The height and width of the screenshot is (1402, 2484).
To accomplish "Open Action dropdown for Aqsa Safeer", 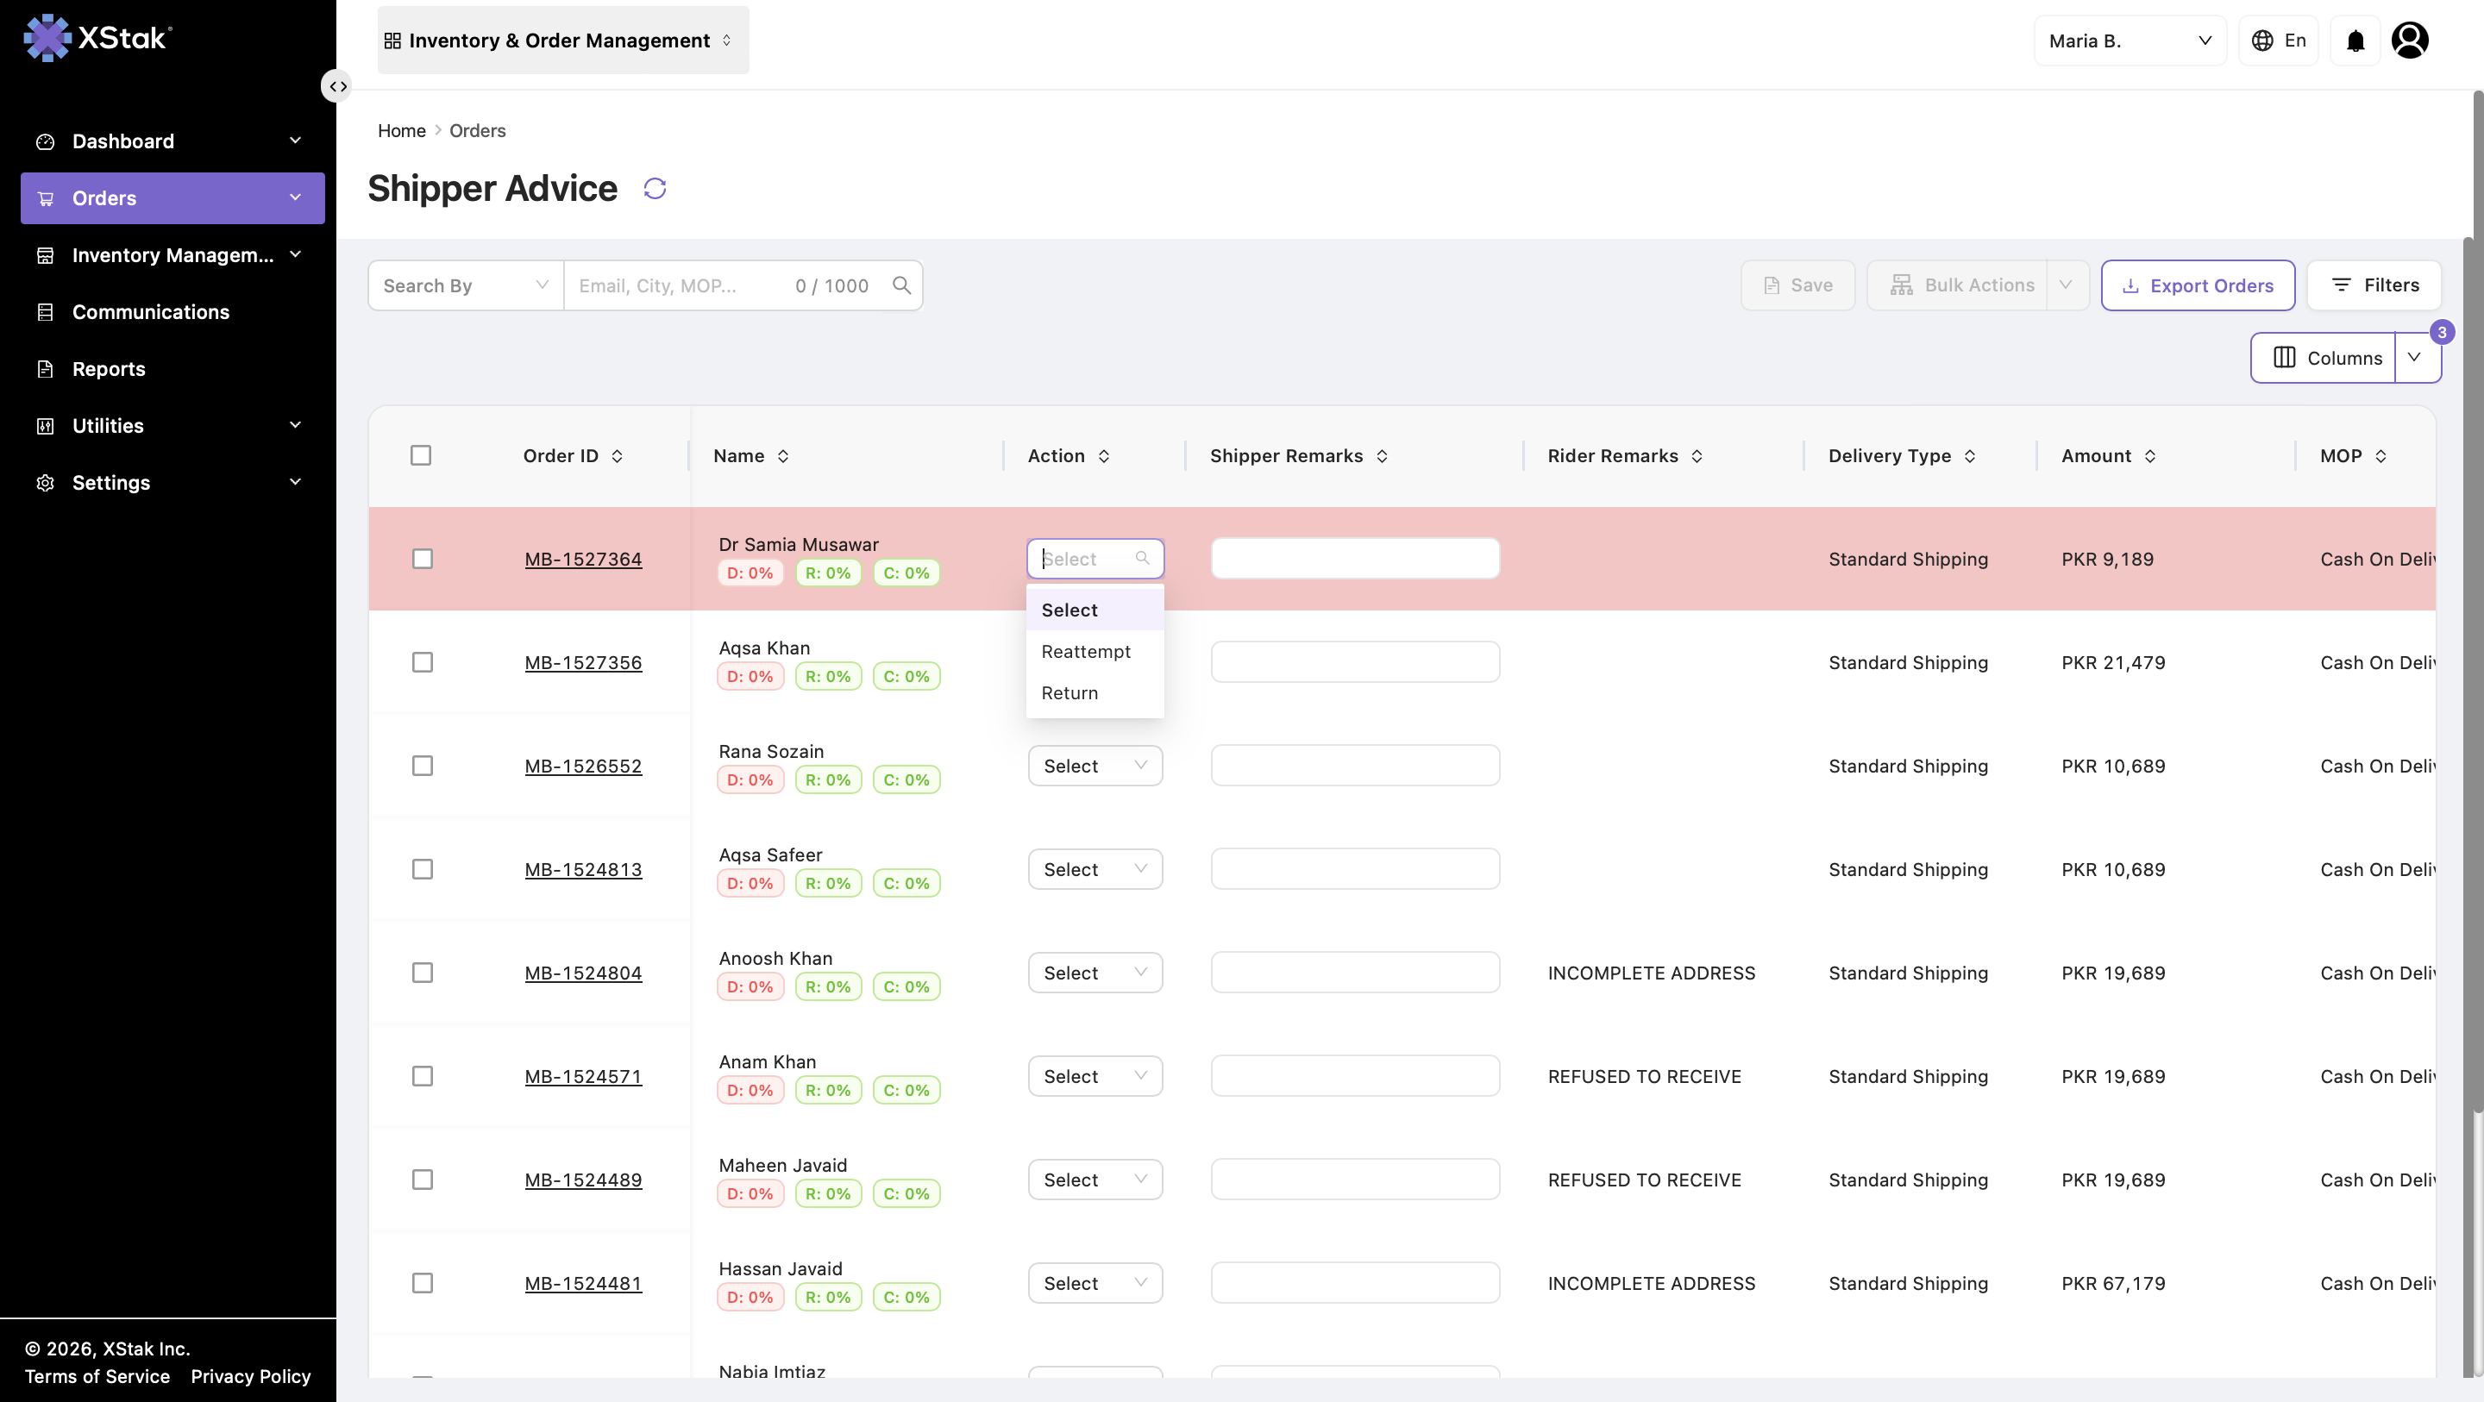I will pos(1095,870).
